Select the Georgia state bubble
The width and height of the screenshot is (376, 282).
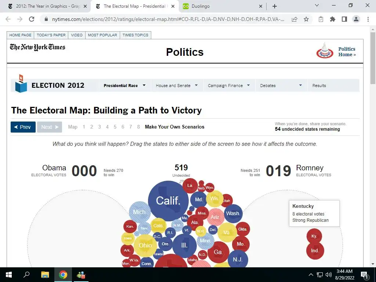coord(218,252)
